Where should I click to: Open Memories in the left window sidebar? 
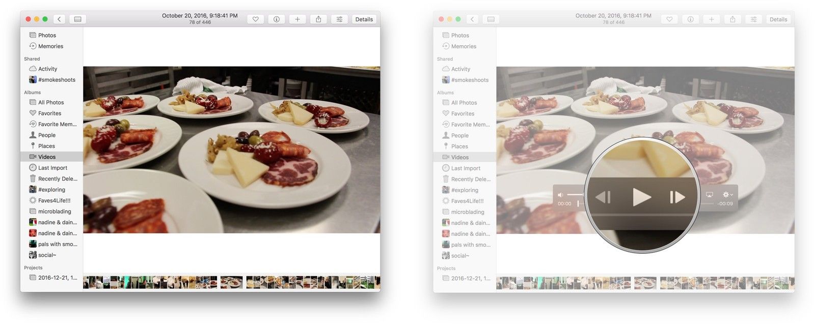point(50,46)
